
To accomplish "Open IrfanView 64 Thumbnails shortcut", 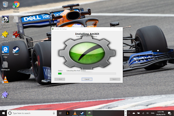I will click(5, 22).
